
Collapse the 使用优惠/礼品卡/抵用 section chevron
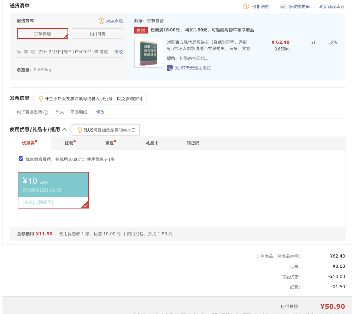(64, 129)
